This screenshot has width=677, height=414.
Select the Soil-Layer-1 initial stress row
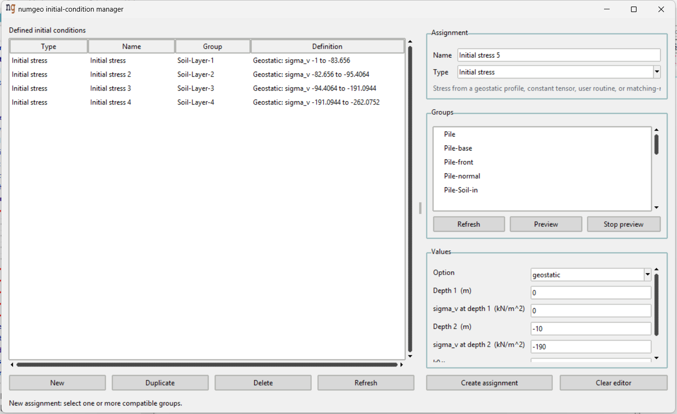tap(207, 60)
